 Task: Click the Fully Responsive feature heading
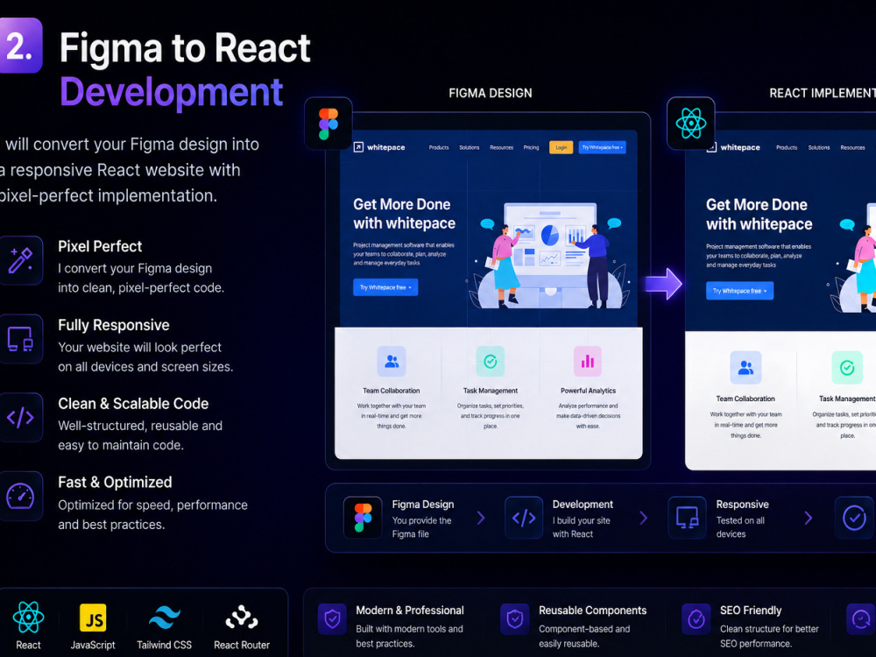click(114, 325)
